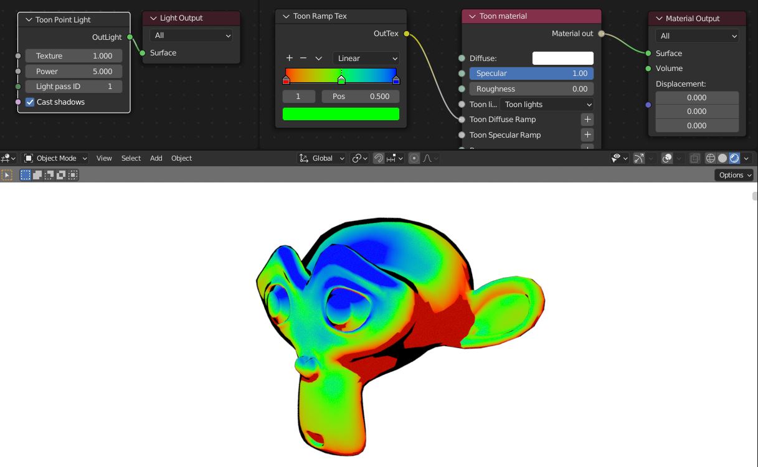Viewport: 758px width, 467px height.
Task: Toggle proportional editing
Action: click(414, 158)
